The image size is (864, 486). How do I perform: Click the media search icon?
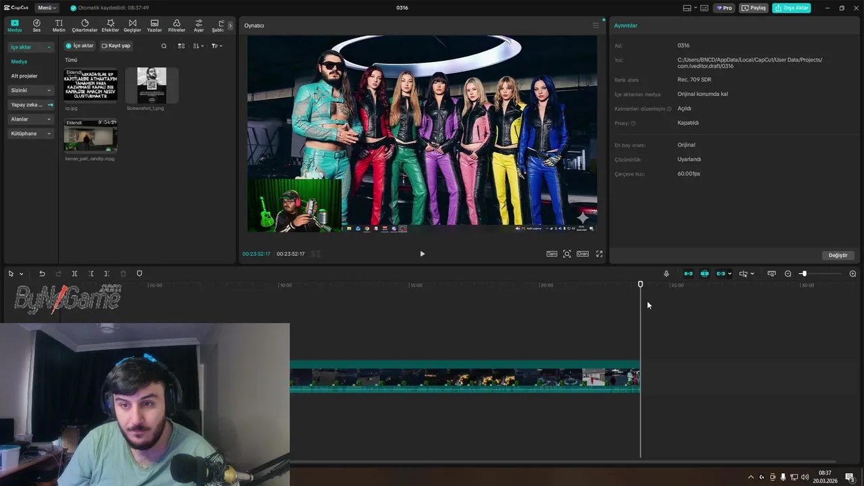[164, 46]
